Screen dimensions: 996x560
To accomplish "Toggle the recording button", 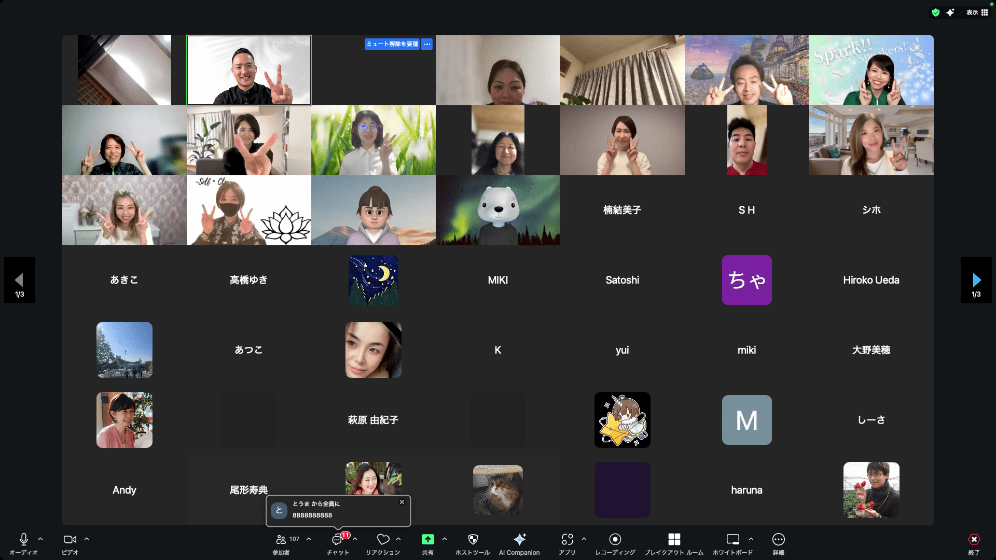I will [615, 540].
